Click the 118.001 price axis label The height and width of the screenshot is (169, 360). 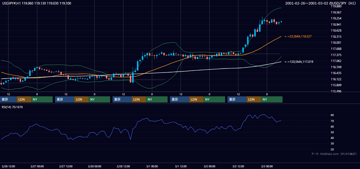336,43
